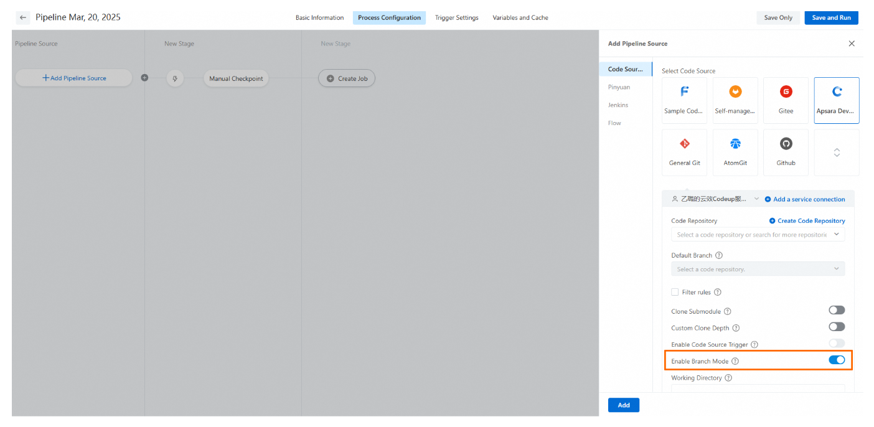Open help icon beside Enable Branch Mode
Viewport: 874px width, 427px height.
coord(735,361)
